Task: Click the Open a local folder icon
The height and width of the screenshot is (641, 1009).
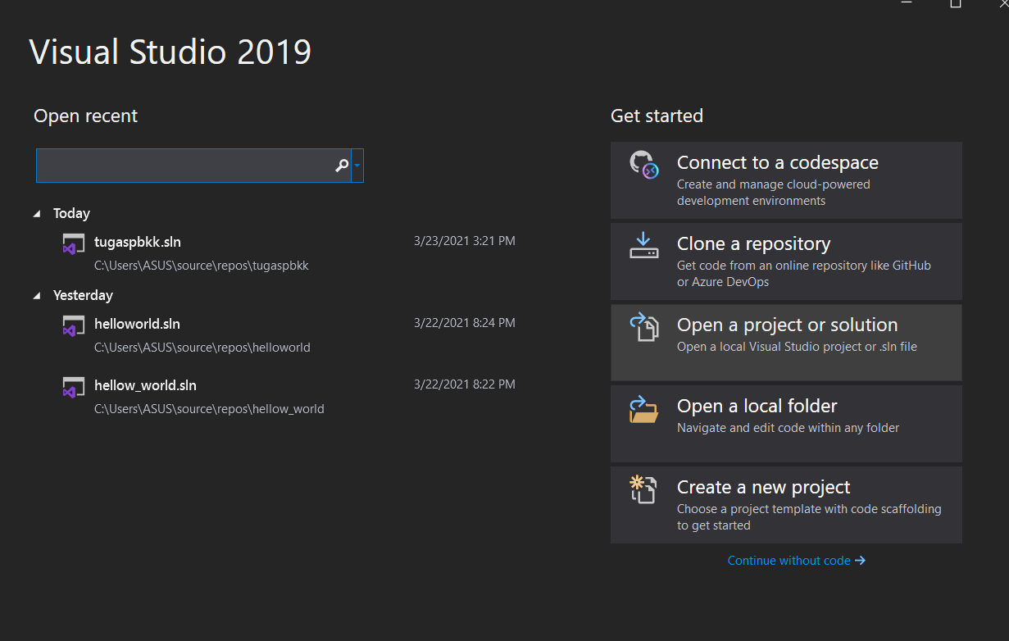Action: [644, 408]
